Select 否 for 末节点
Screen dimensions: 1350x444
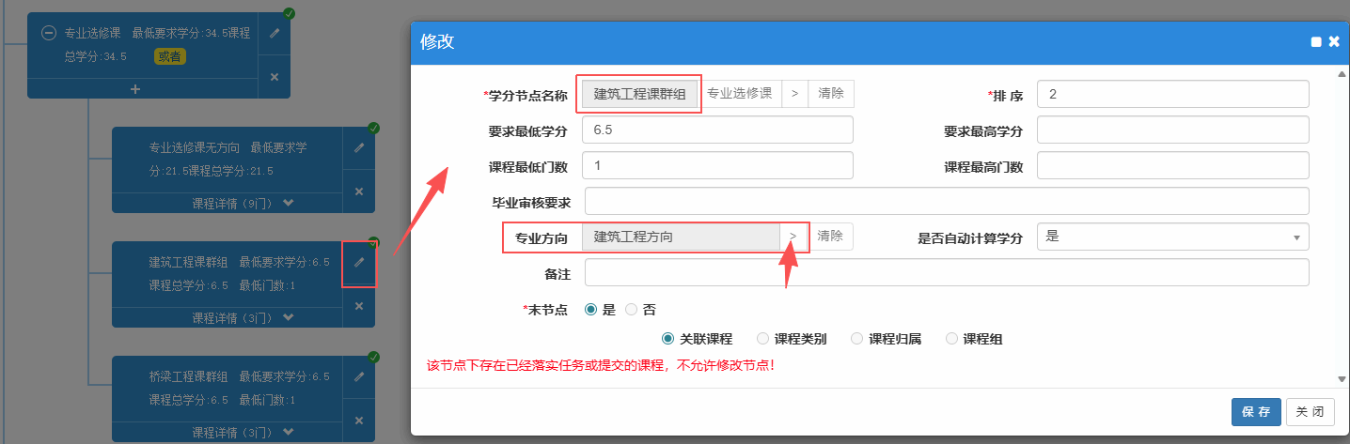click(x=631, y=309)
